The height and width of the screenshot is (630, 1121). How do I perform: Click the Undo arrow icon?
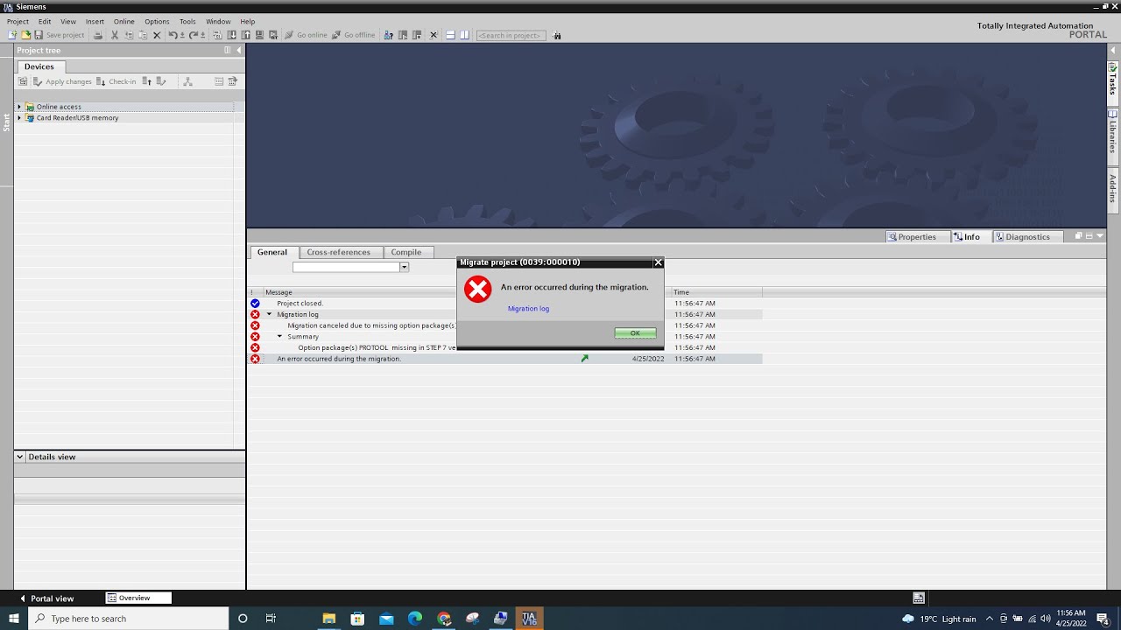coord(173,35)
